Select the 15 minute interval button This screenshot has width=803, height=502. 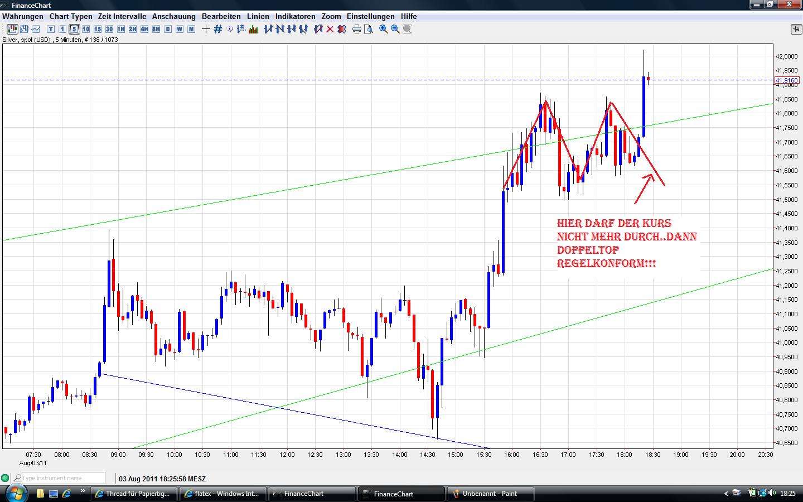point(98,29)
